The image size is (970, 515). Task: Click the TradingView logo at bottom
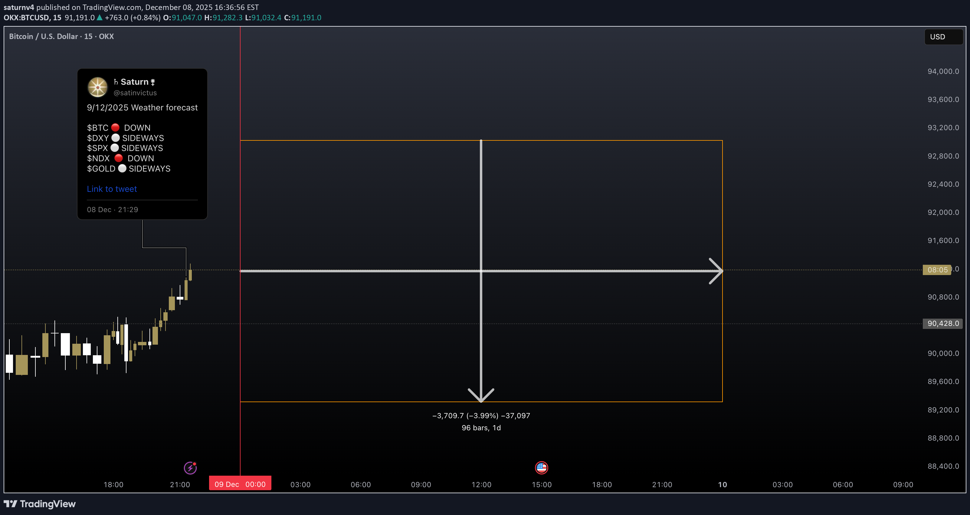(40, 504)
